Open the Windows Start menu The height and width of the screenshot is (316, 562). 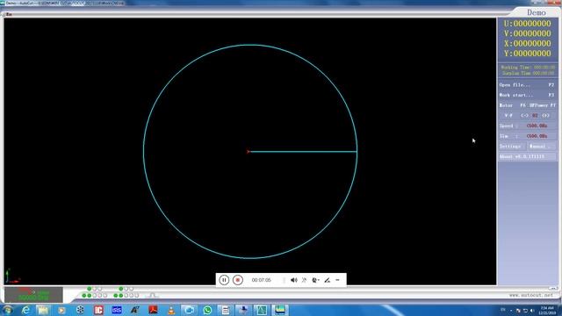click(x=7, y=310)
